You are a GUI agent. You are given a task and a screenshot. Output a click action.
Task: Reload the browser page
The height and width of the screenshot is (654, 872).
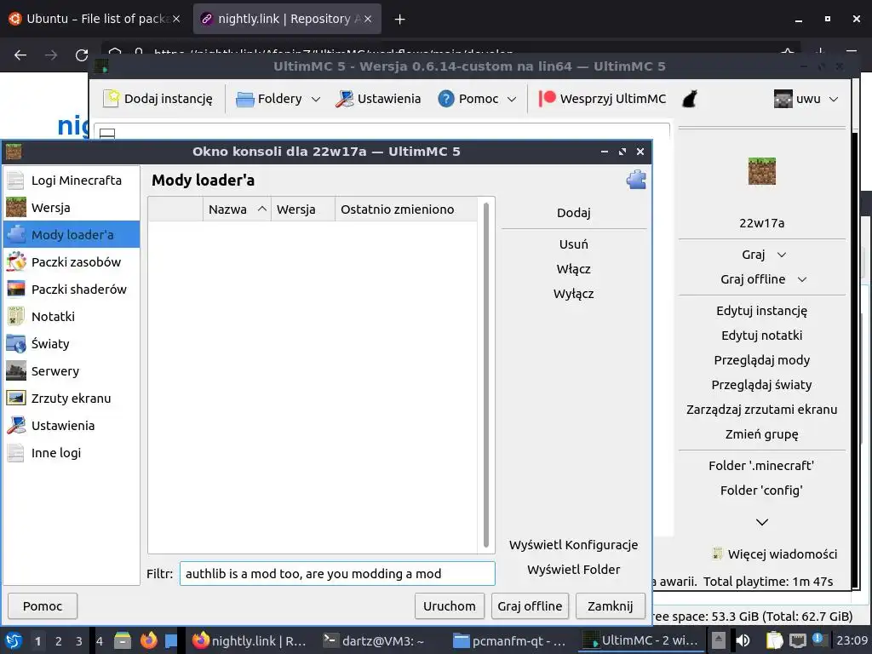pyautogui.click(x=82, y=55)
